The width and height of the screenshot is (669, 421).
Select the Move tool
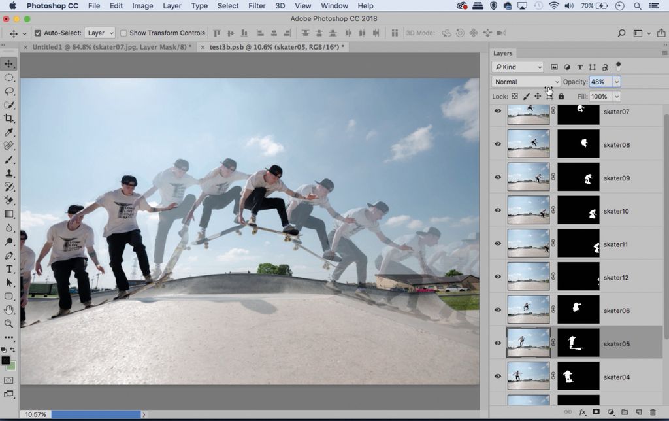point(8,63)
